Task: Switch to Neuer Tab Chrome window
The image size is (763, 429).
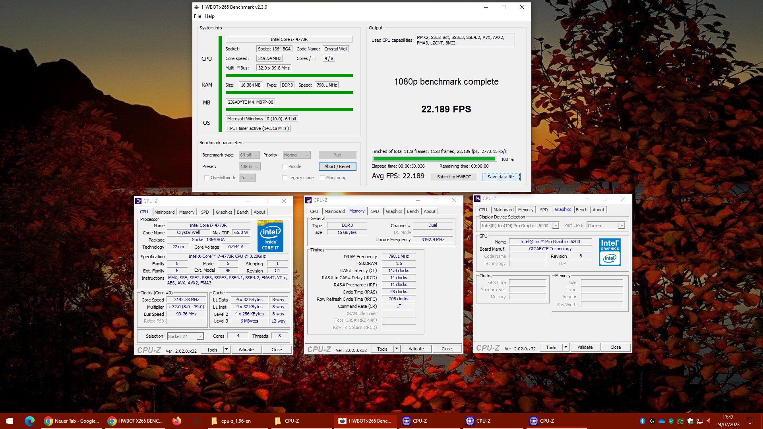Action: click(72, 421)
